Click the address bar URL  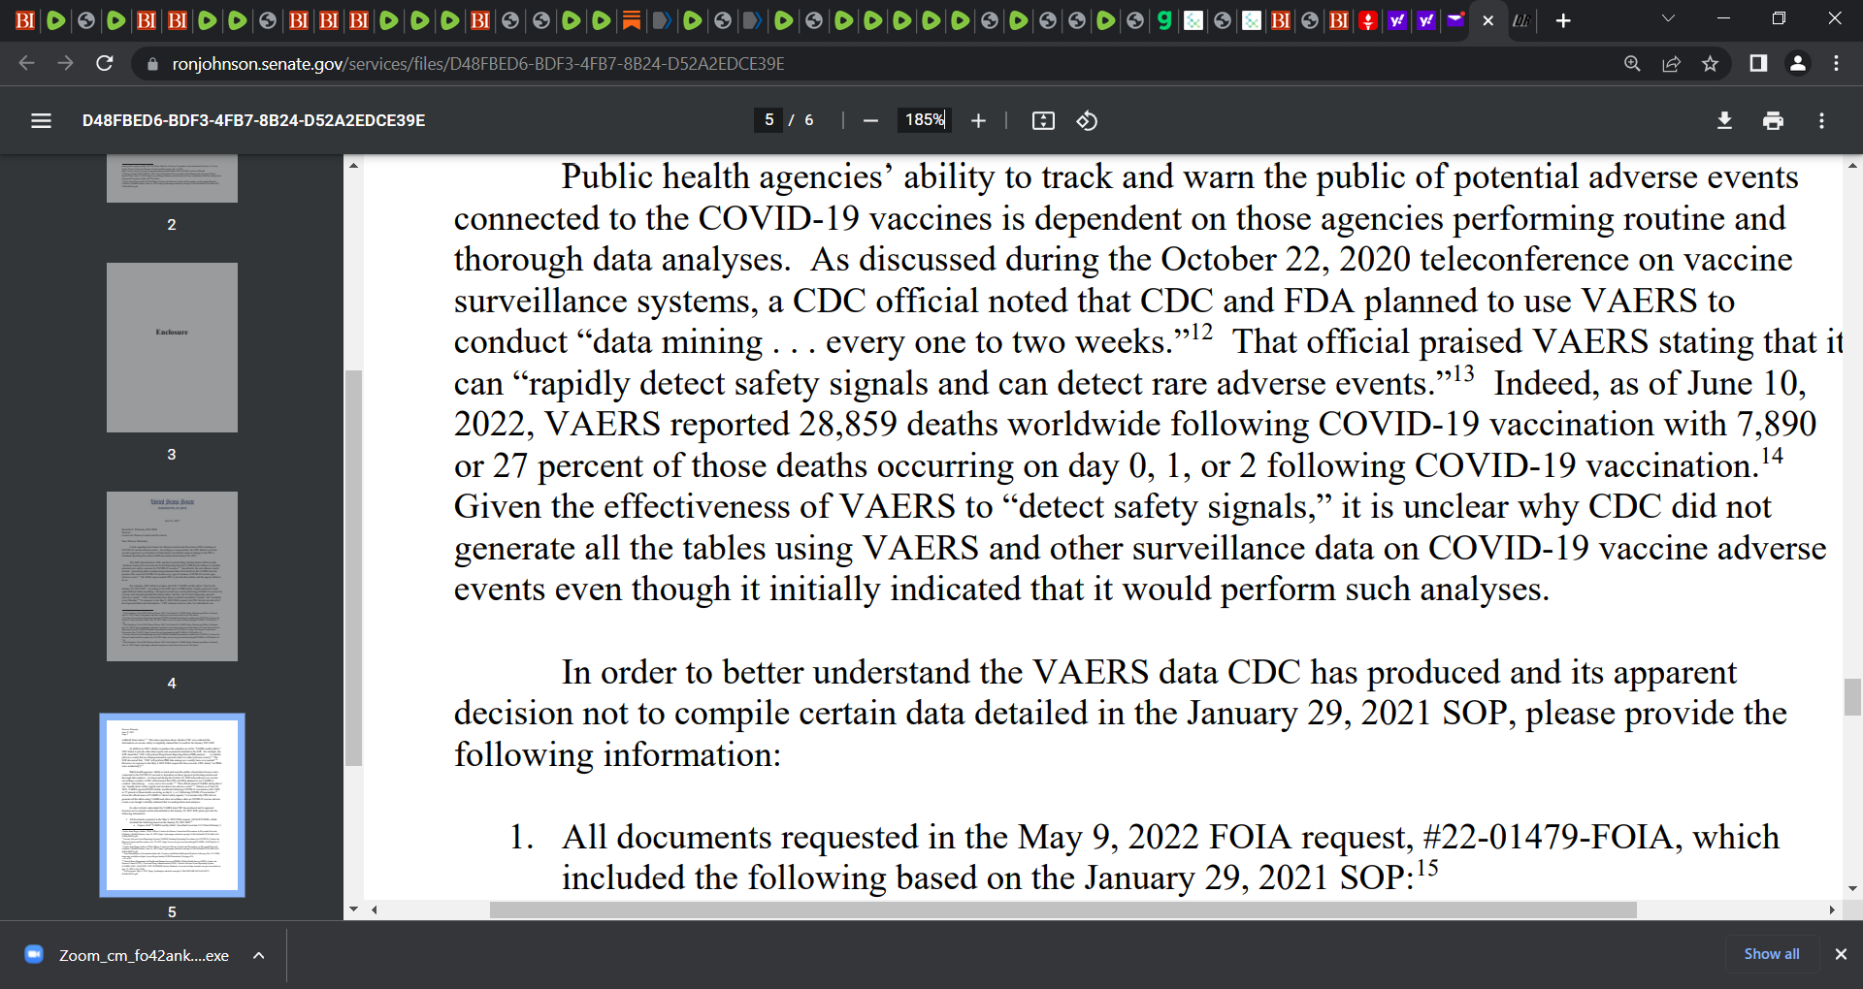(x=478, y=64)
